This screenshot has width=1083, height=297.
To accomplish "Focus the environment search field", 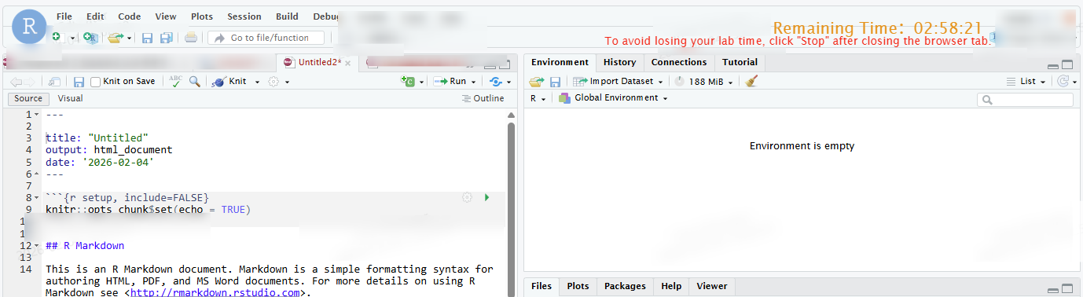I will [1025, 100].
